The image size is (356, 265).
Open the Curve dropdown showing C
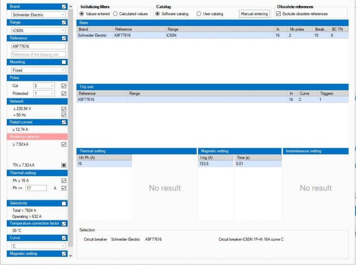pyautogui.click(x=39, y=246)
